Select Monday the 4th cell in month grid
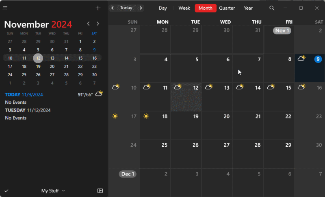Viewport: 325px width, 197px height. pyautogui.click(x=155, y=69)
